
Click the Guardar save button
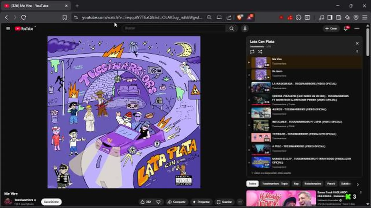225,202
